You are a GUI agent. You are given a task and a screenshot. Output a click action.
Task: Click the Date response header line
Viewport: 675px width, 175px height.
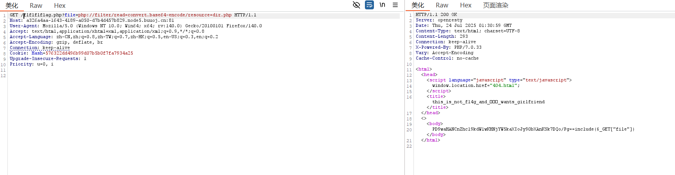(x=464, y=26)
